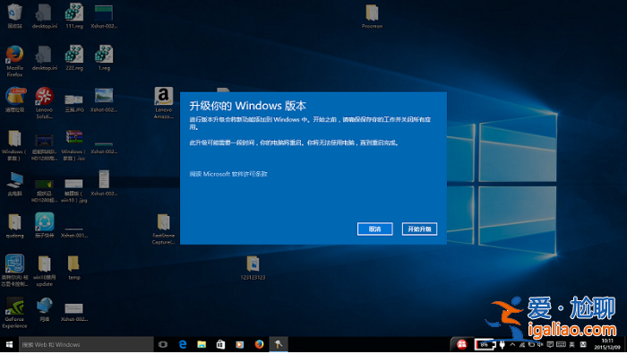Select the This PC computer desktop icon
627x354 pixels.
pos(14,184)
